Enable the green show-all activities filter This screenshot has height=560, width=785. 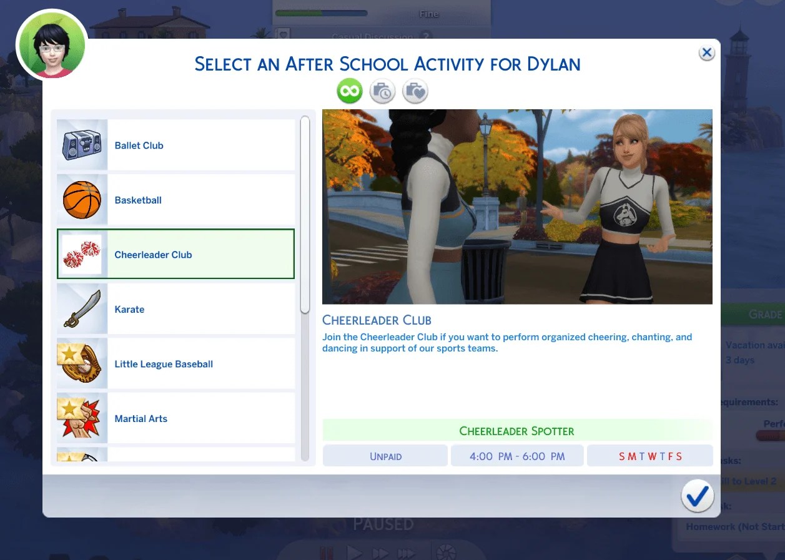[350, 91]
